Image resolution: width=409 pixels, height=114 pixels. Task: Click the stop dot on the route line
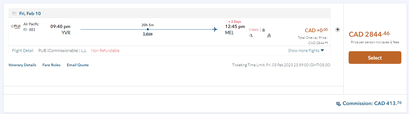click(x=148, y=29)
